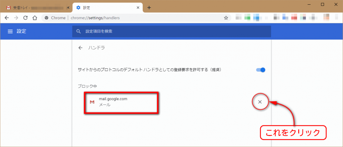Reload the current page
The width and height of the screenshot is (343, 147).
click(25, 18)
